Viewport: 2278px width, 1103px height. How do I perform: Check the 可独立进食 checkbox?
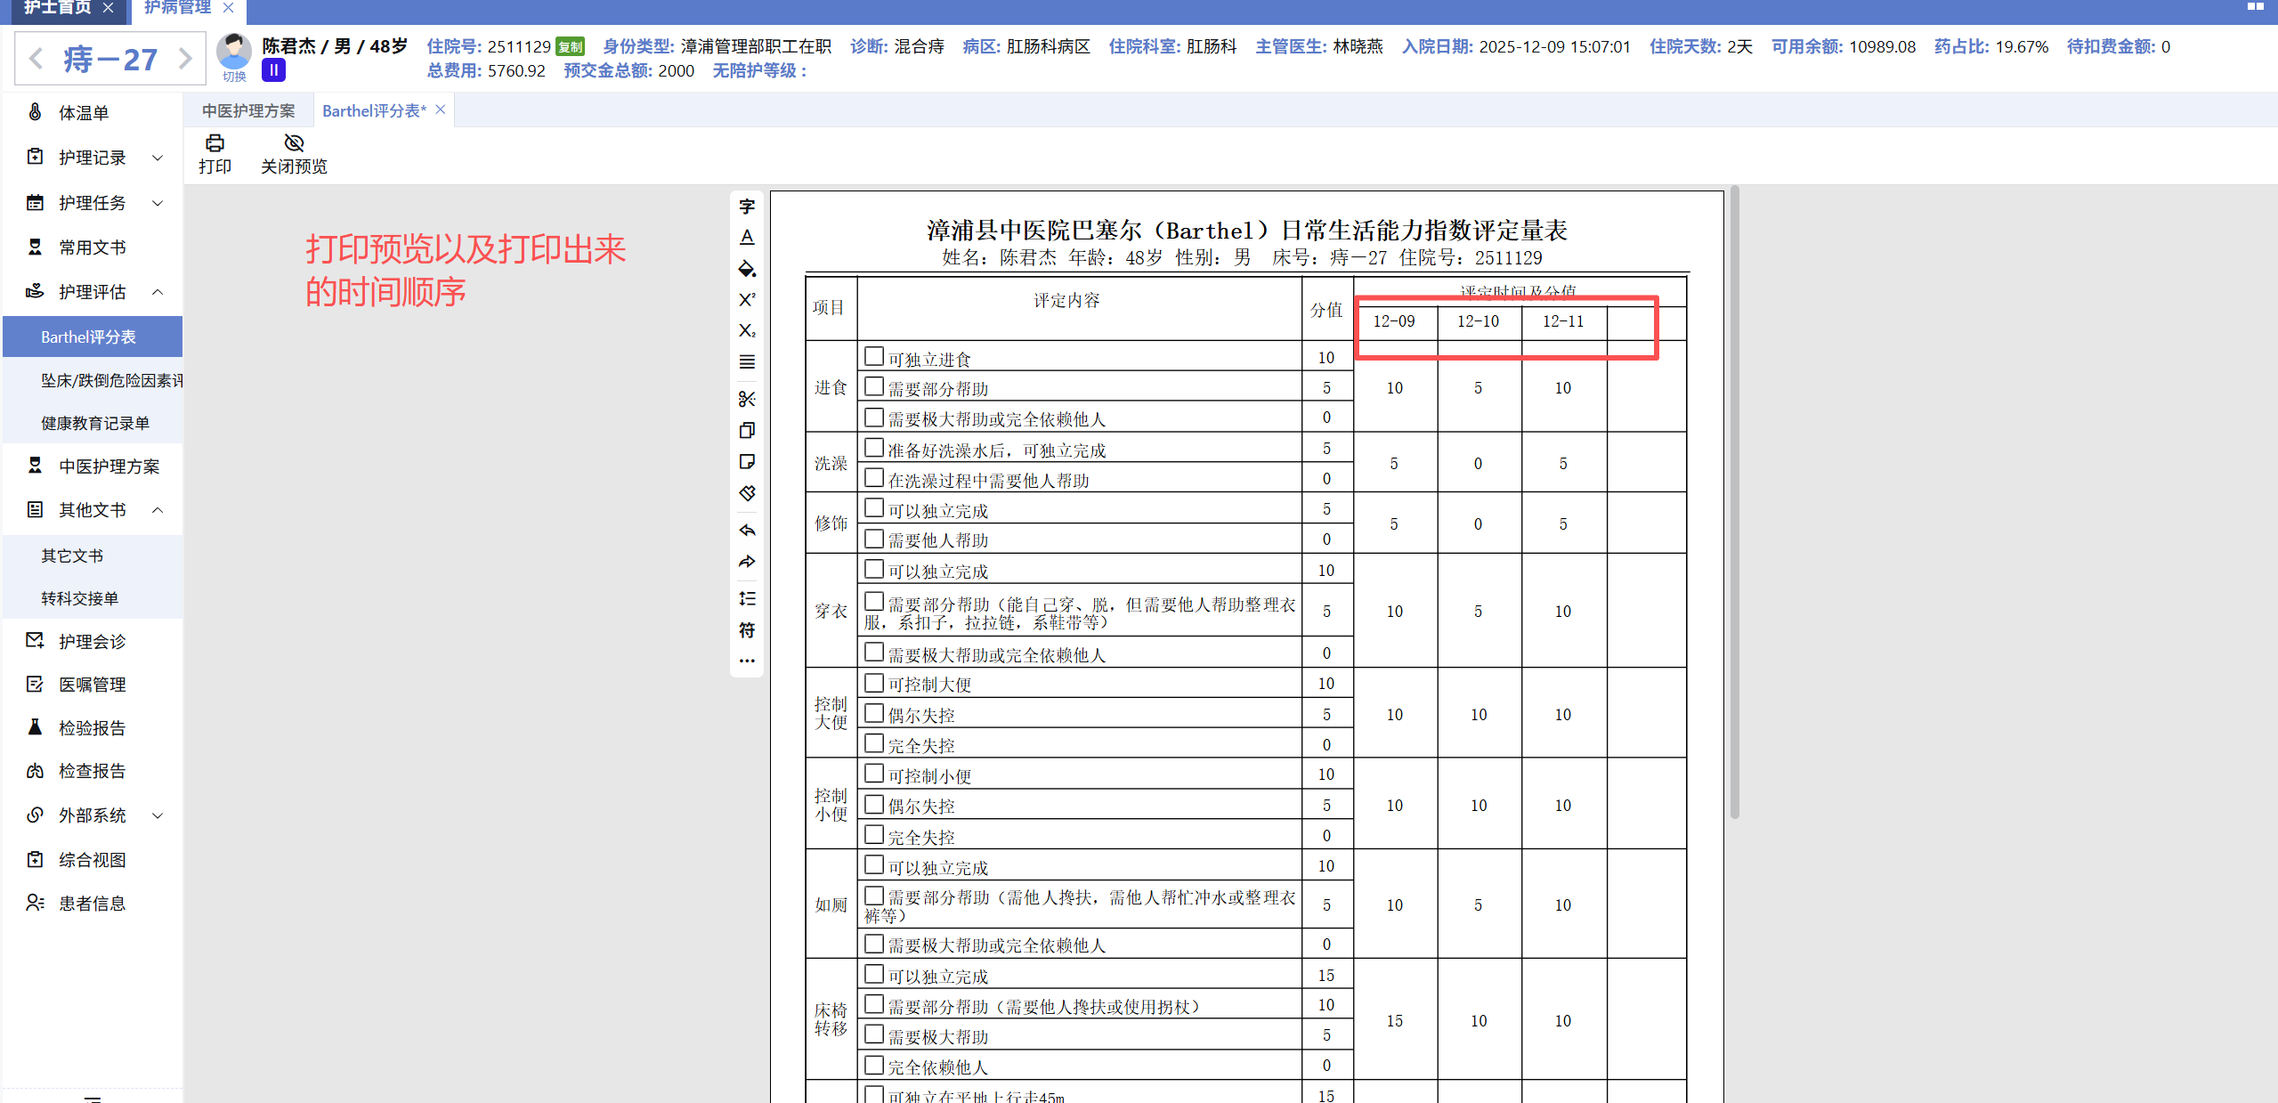coord(874,357)
